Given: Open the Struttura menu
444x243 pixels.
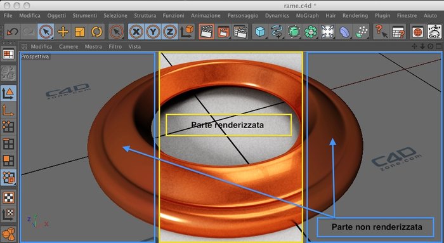Looking at the screenshot, I should (145, 16).
